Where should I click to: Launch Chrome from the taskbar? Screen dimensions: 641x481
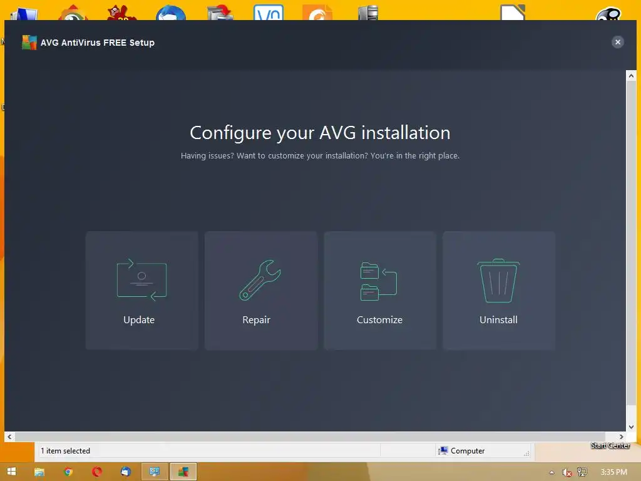click(68, 472)
